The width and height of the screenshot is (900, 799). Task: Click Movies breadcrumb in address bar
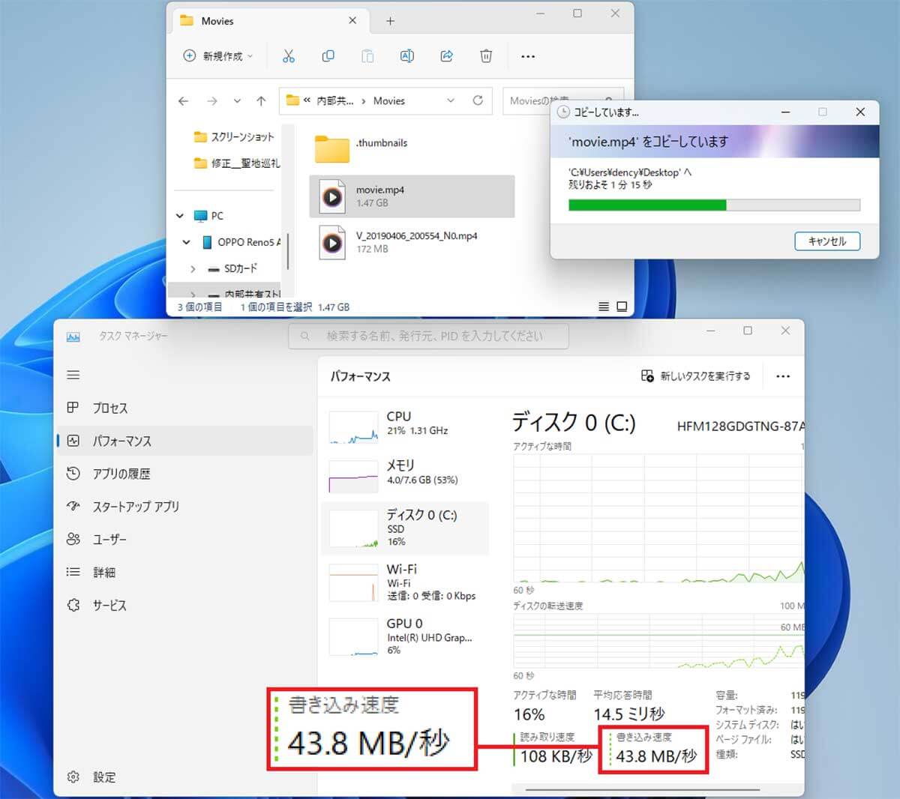(389, 100)
